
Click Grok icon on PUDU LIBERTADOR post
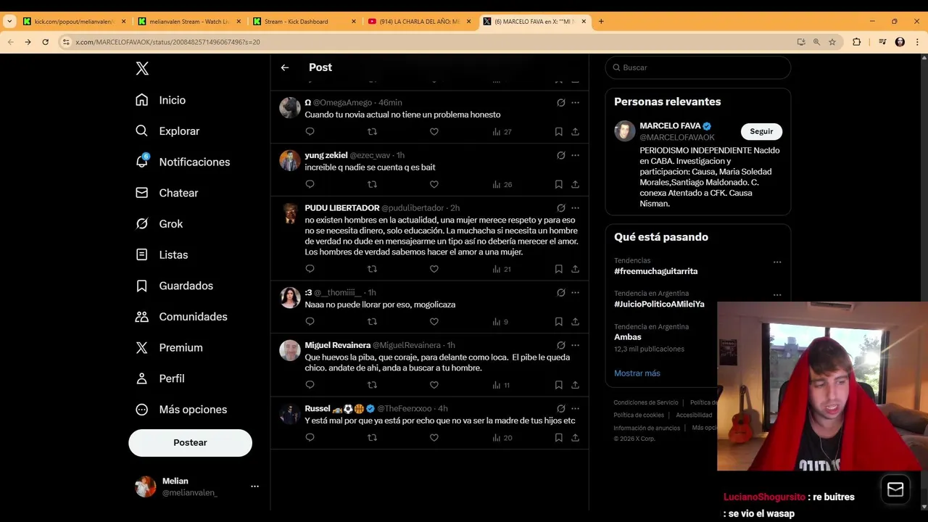[x=560, y=208]
